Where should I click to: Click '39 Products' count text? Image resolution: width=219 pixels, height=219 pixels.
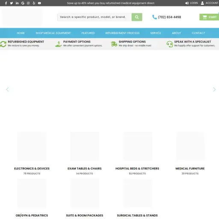(x=190, y=174)
